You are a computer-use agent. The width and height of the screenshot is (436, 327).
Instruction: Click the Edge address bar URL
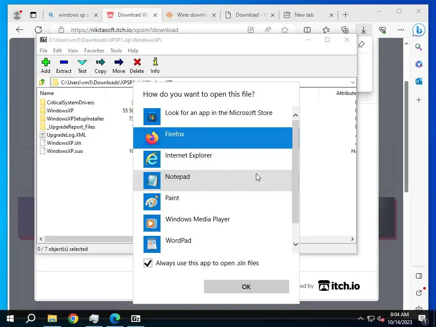click(125, 30)
